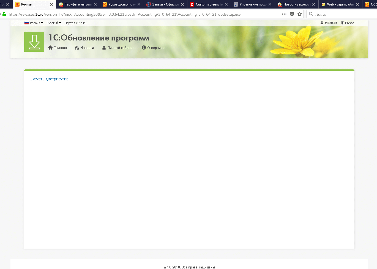Open the page actions three-dots menu
Viewport: 377px width, 269px height.
click(x=284, y=14)
